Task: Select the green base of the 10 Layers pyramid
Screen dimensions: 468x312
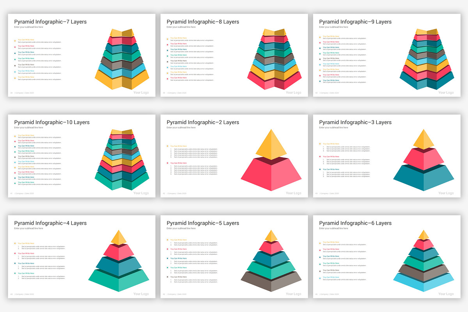Action: (122, 183)
